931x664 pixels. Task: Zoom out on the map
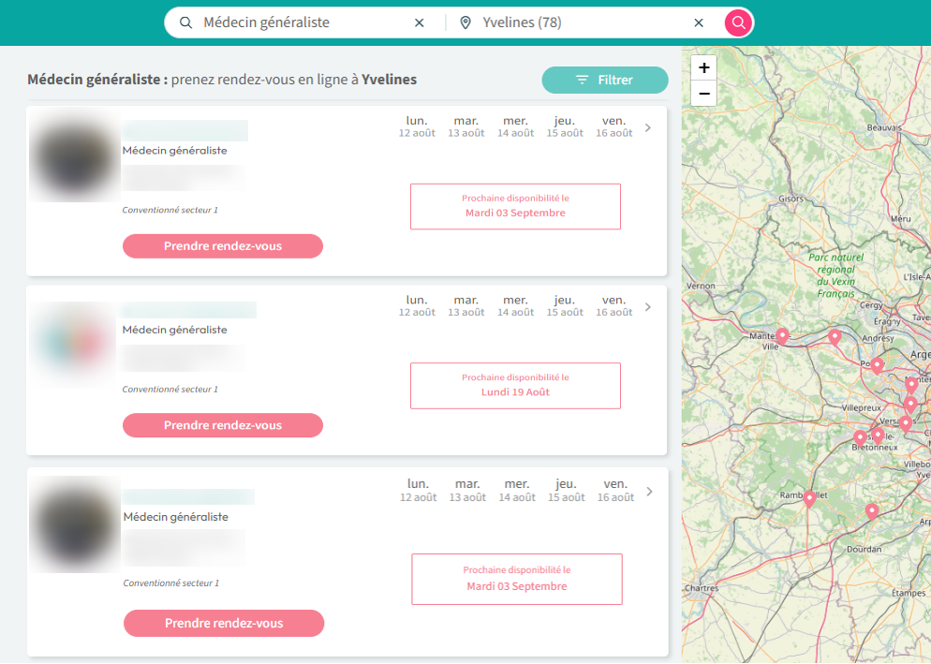pos(703,94)
